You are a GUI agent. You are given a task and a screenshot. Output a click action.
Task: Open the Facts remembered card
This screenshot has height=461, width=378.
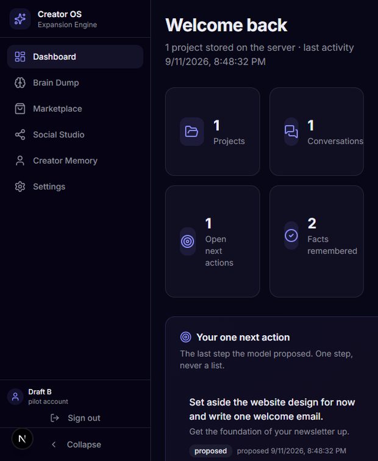pyautogui.click(x=316, y=241)
